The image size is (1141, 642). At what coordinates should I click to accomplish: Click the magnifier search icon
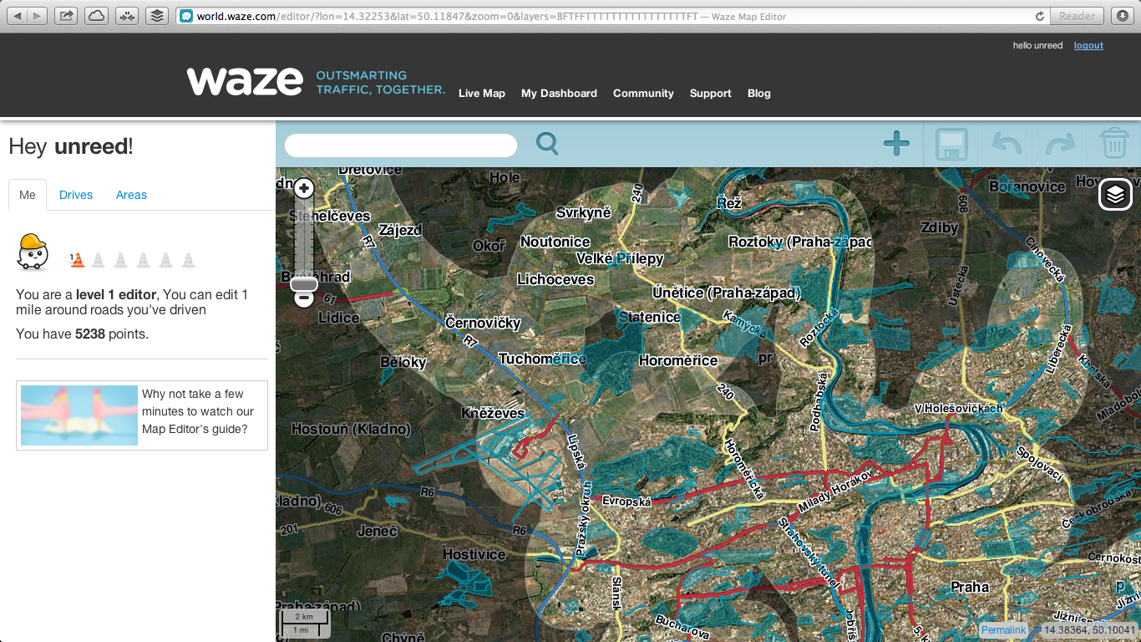click(x=547, y=144)
